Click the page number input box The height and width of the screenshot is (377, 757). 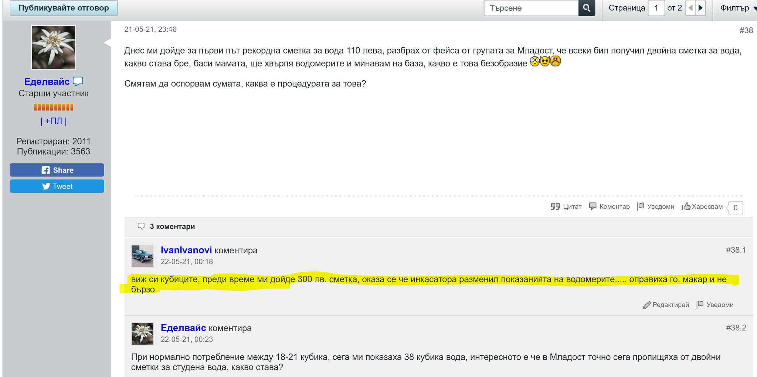[656, 8]
